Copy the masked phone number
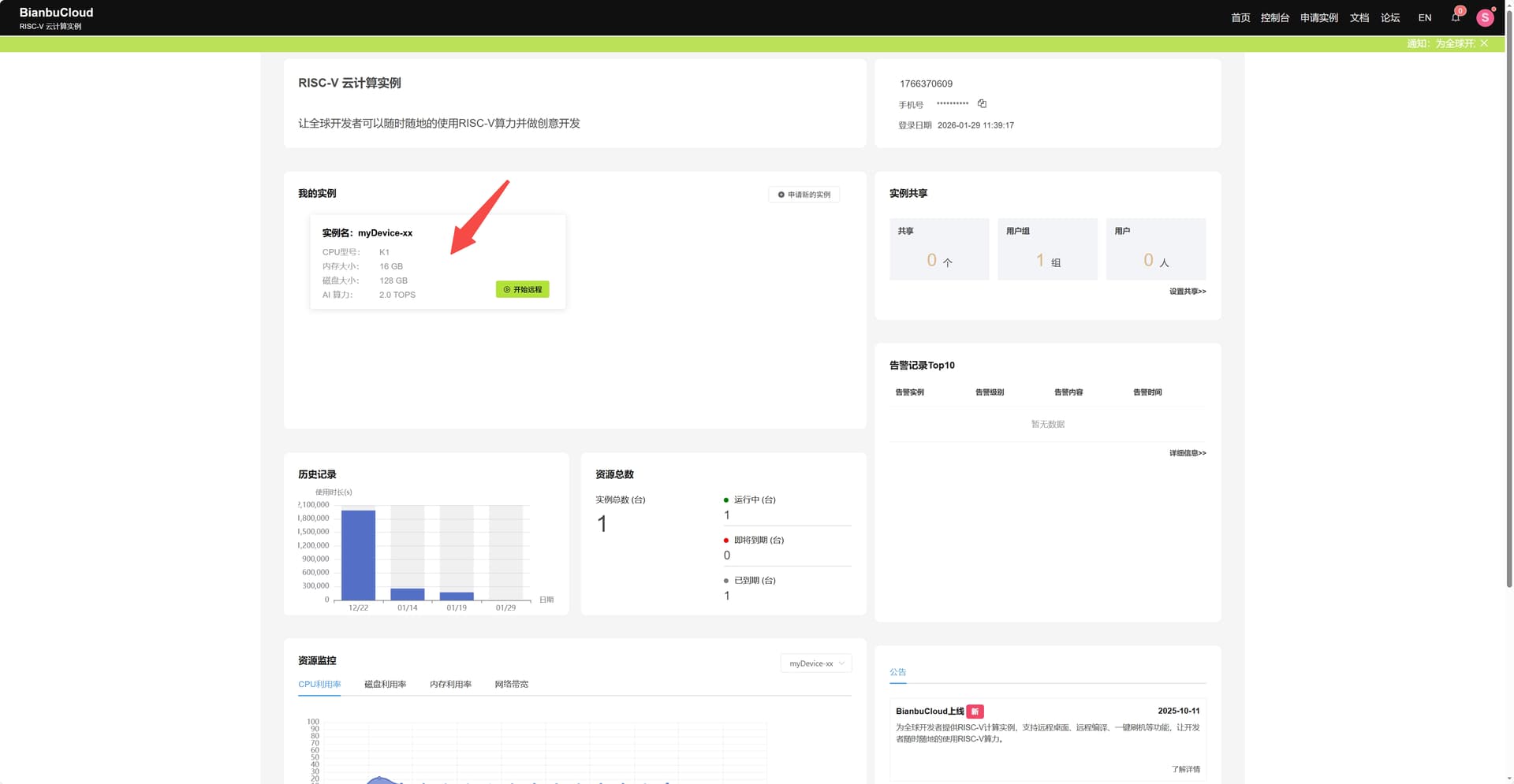 click(x=982, y=104)
